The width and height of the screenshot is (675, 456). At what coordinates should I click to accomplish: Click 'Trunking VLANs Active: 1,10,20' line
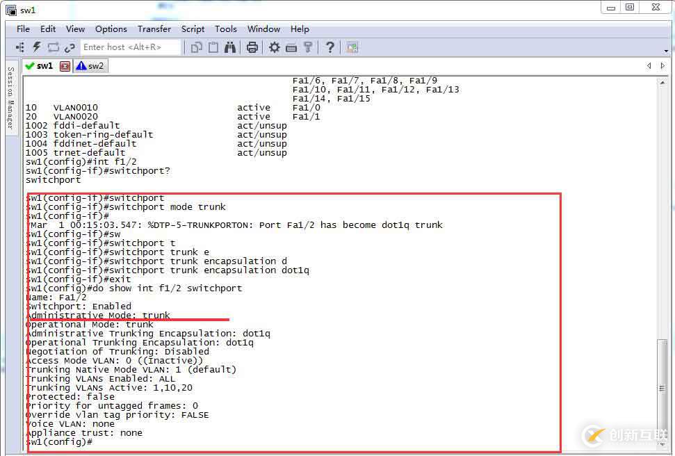[109, 388]
